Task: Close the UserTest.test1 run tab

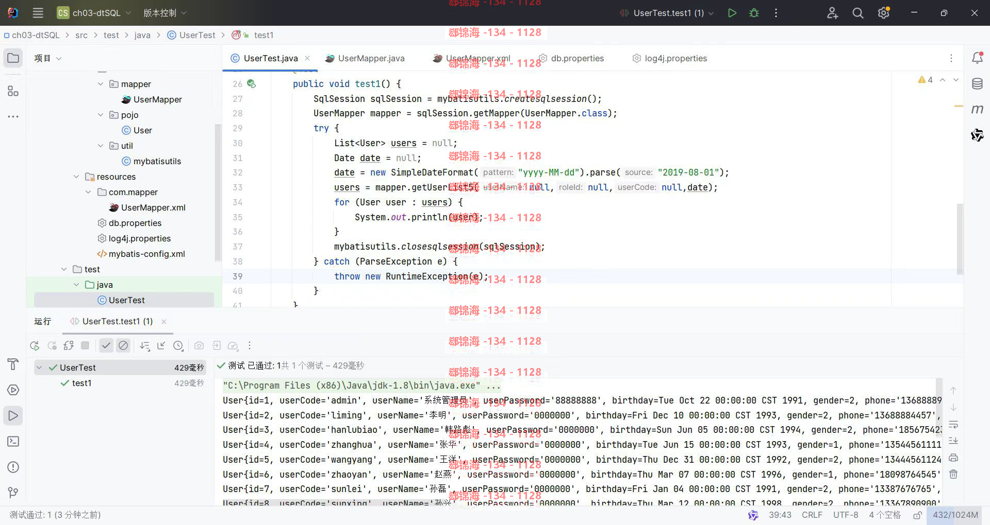Action: click(164, 322)
